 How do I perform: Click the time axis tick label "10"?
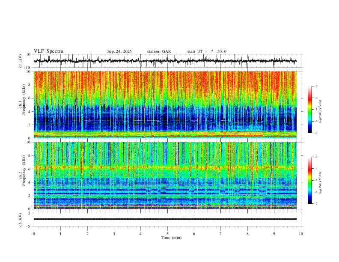click(301, 234)
